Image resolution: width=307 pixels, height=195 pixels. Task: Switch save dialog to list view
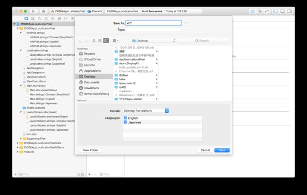click(100, 41)
